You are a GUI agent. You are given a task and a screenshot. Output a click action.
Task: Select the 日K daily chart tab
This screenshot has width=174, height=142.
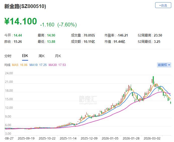25,56
